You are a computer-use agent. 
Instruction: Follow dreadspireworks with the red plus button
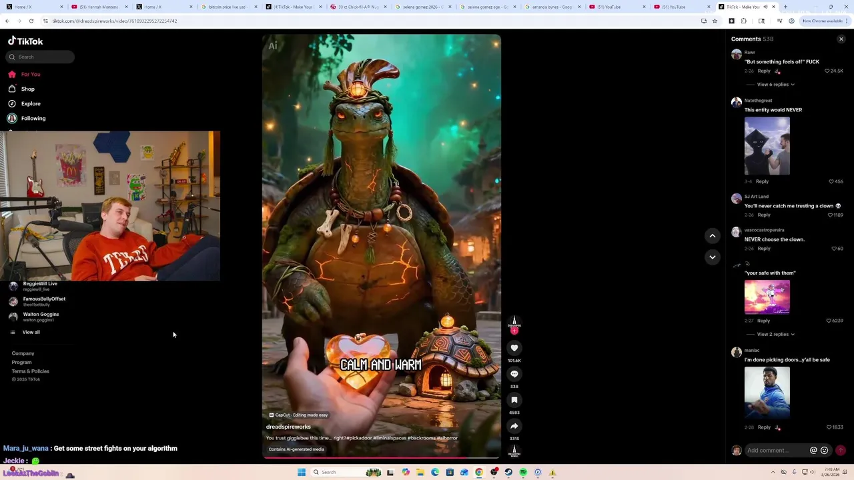pos(514,331)
